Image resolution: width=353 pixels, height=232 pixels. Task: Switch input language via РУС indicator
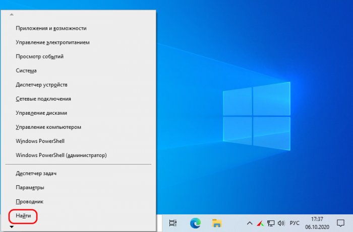click(295, 223)
